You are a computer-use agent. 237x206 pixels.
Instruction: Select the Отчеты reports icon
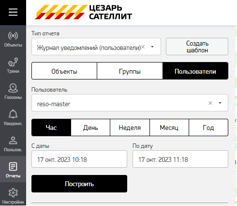(x=13, y=169)
